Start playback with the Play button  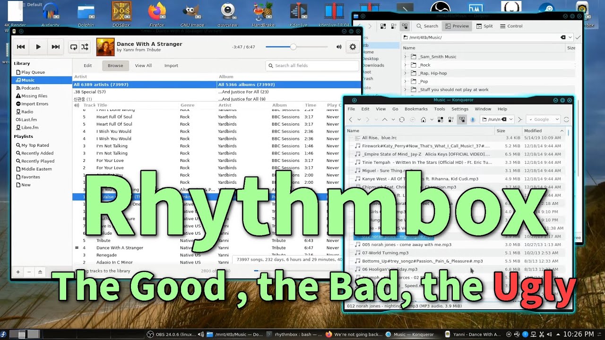click(x=38, y=47)
